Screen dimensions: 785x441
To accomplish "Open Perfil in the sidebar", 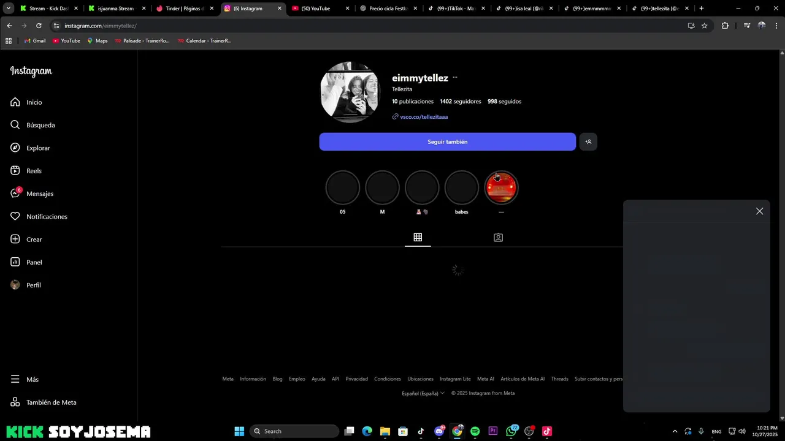I will tap(26, 285).
